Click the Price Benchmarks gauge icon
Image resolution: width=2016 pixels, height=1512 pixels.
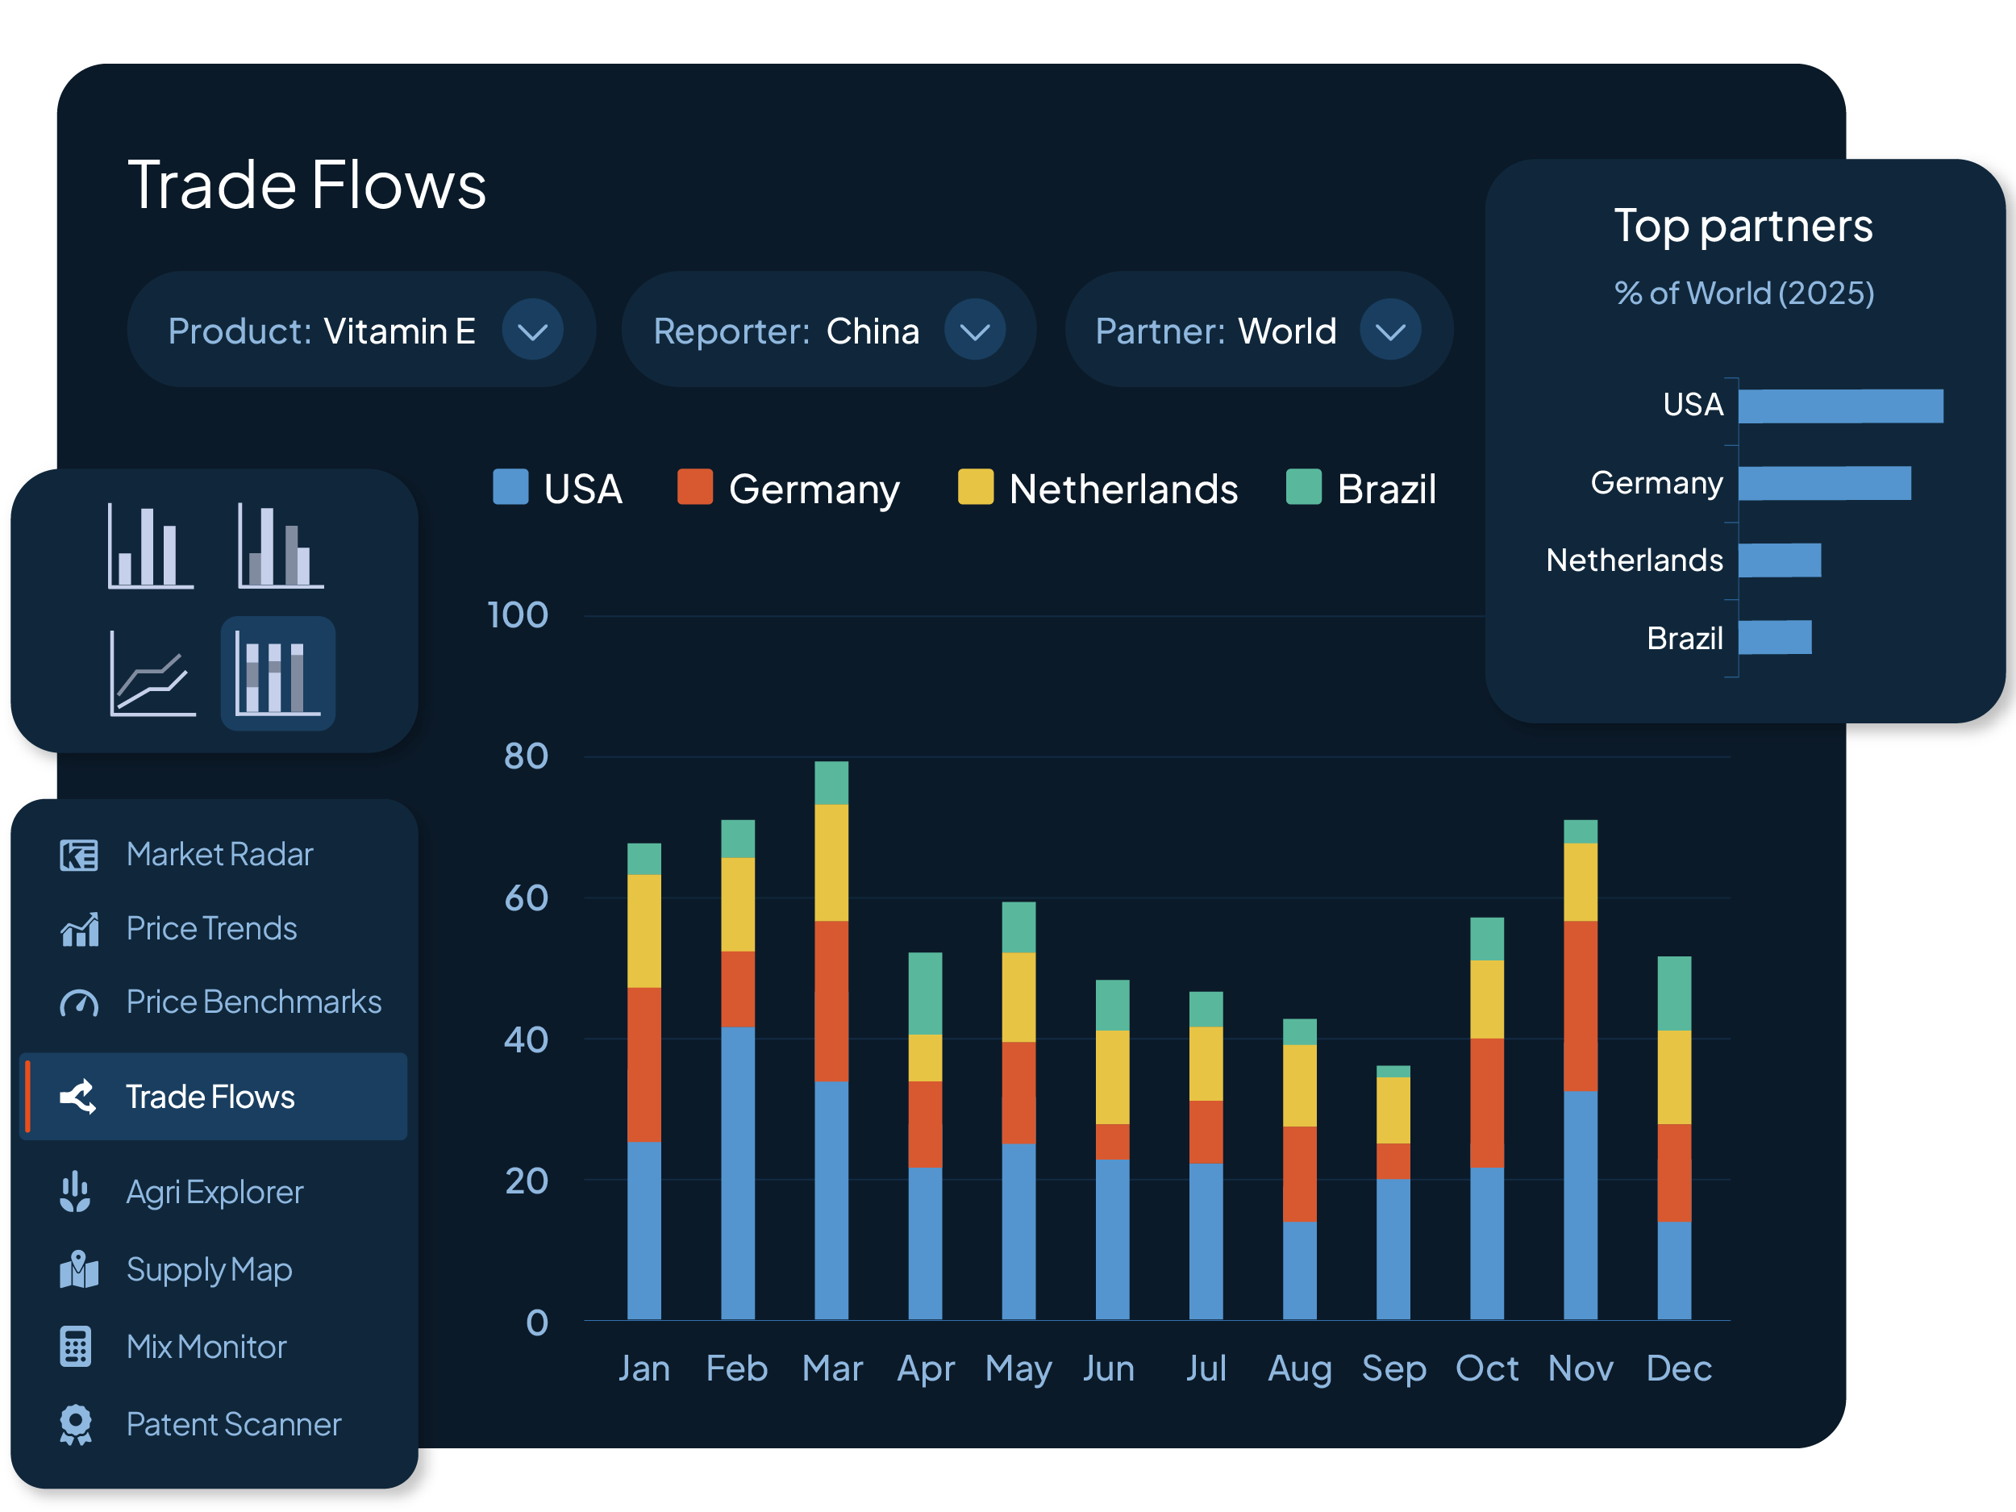(79, 1003)
